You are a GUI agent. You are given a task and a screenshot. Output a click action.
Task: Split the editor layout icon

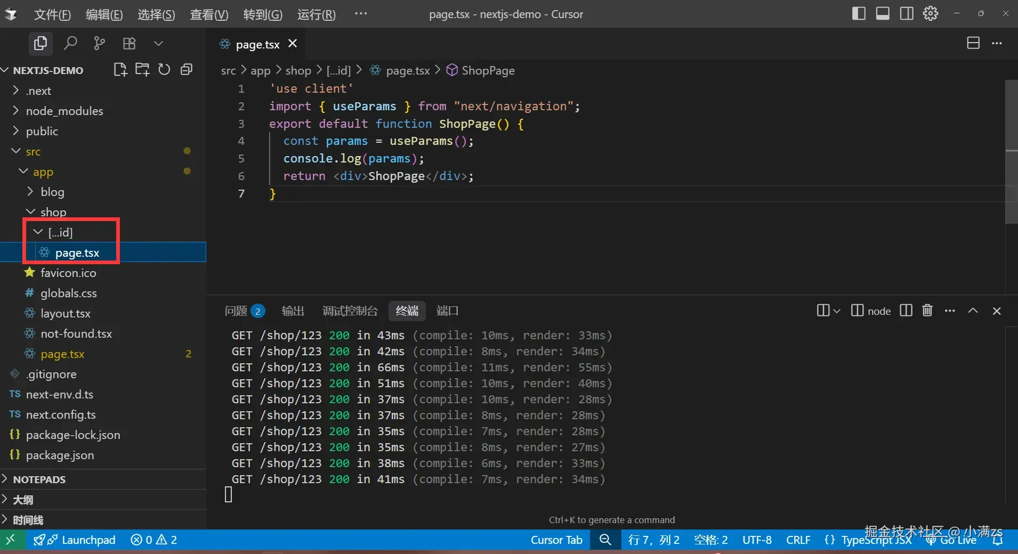coord(973,43)
